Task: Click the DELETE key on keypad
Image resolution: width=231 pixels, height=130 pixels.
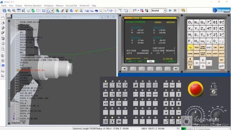Action: [221, 54]
